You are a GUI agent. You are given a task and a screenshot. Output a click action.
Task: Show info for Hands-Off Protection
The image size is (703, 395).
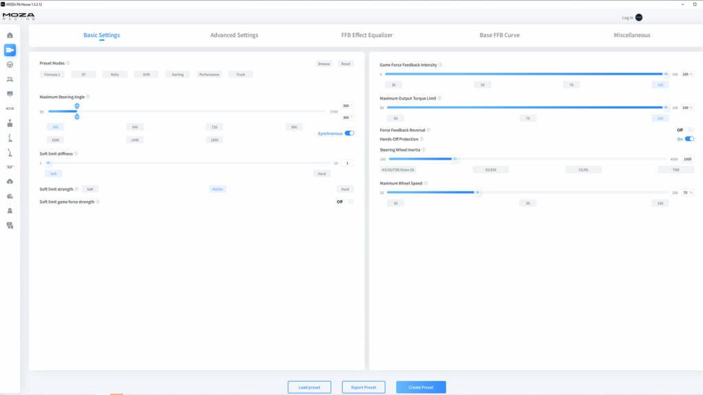pos(422,139)
